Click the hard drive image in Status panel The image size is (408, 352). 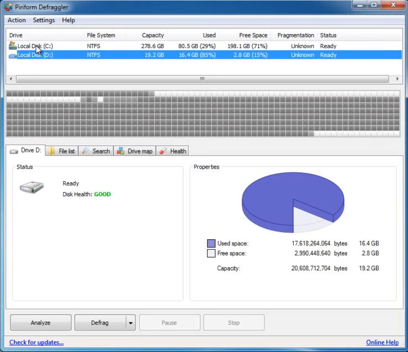tap(32, 187)
